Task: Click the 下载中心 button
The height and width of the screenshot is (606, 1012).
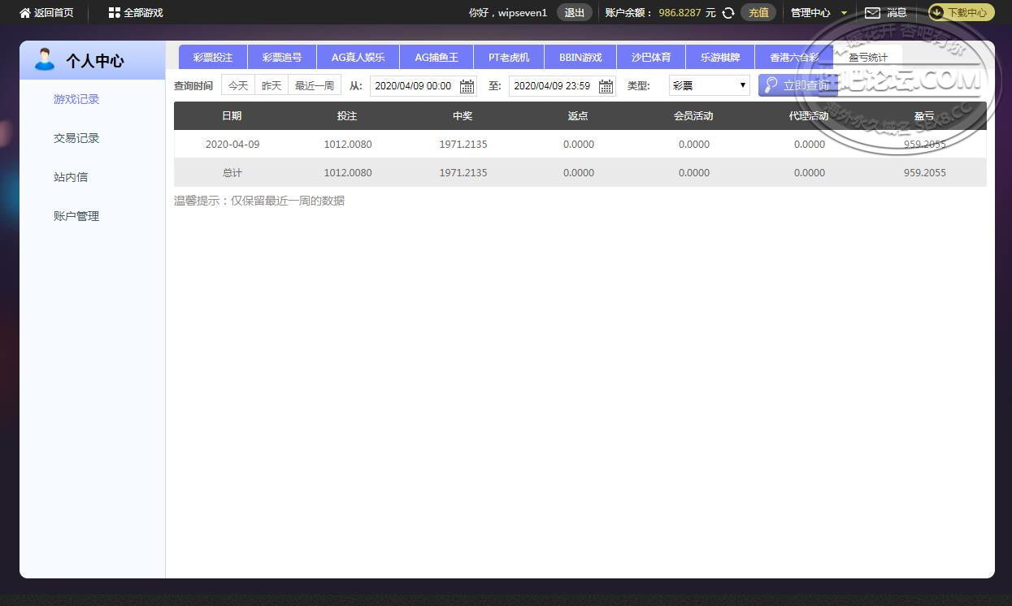Action: click(962, 13)
